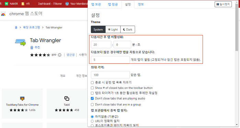Click the 추천 featured badge icon
The width and height of the screenshot is (240, 128).
[x=32, y=48]
